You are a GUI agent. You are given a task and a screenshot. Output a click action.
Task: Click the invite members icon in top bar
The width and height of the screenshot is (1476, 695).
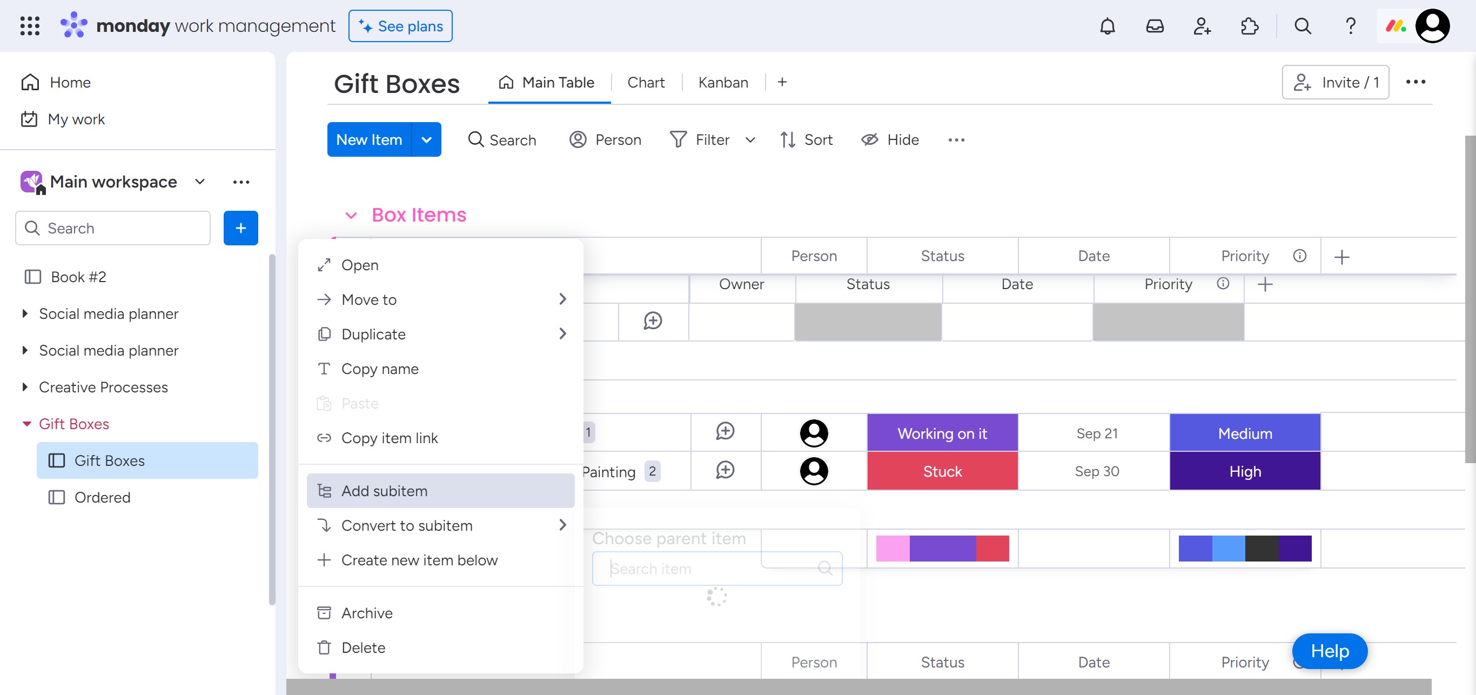tap(1202, 26)
